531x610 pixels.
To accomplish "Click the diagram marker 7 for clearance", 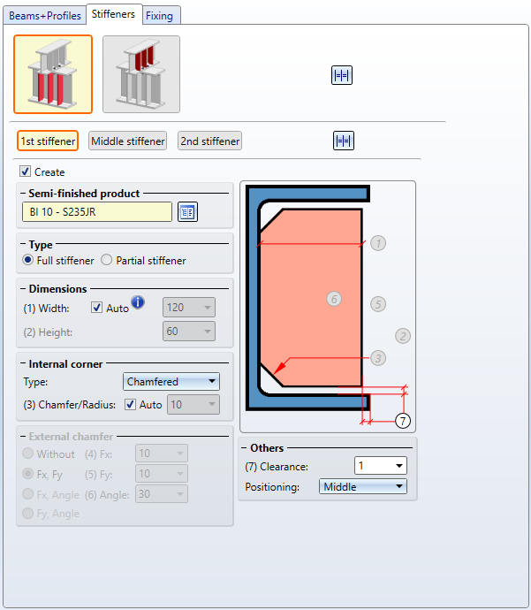I will (x=403, y=421).
